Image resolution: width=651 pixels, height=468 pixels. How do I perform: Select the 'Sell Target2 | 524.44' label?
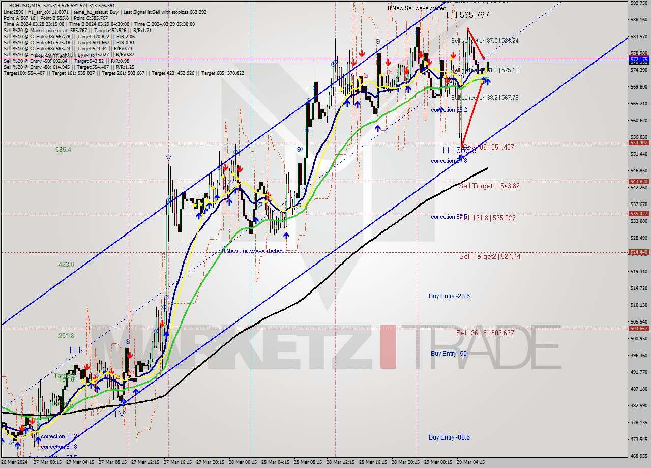point(489,256)
